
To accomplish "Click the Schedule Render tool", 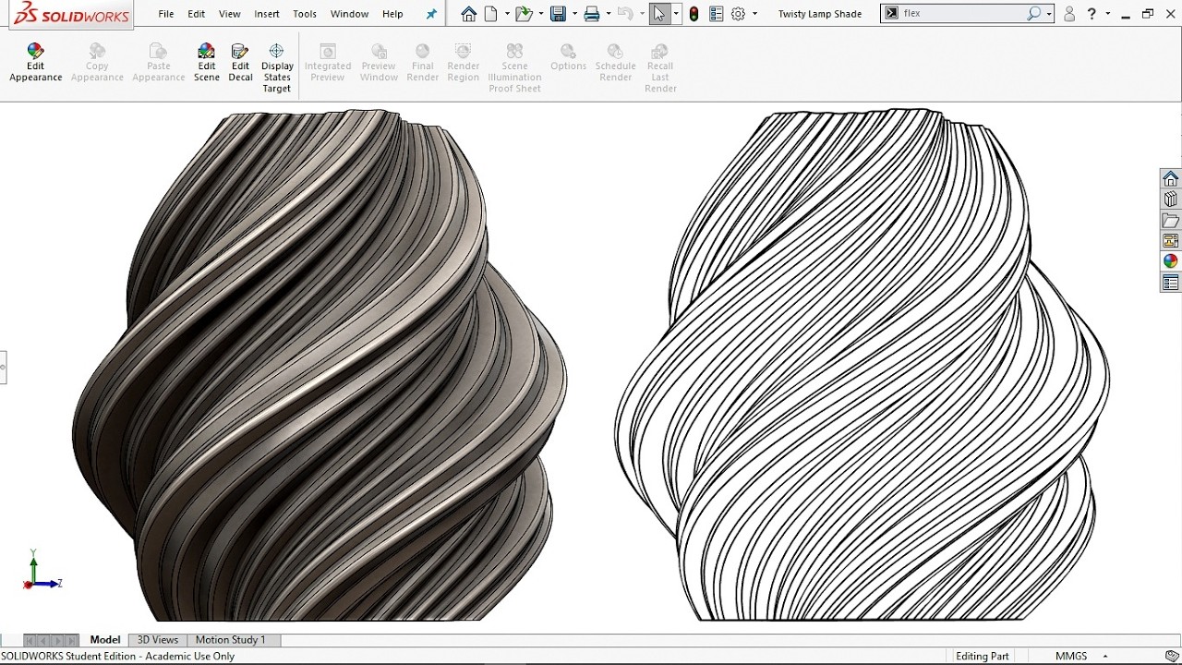I will pyautogui.click(x=615, y=63).
